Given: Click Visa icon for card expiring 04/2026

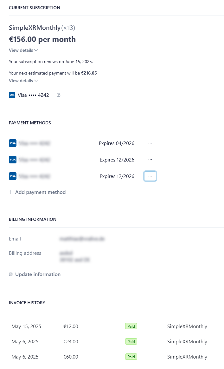Looking at the screenshot, I should [12, 143].
